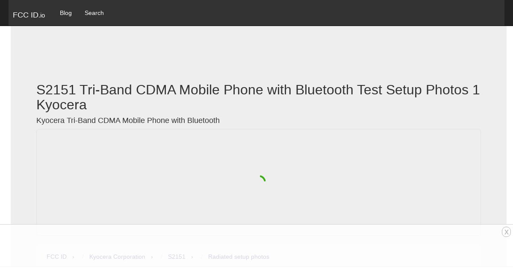Screen dimensions: 513x269
Task: Click the bottom overlay ad banner
Action: click(256, 247)
